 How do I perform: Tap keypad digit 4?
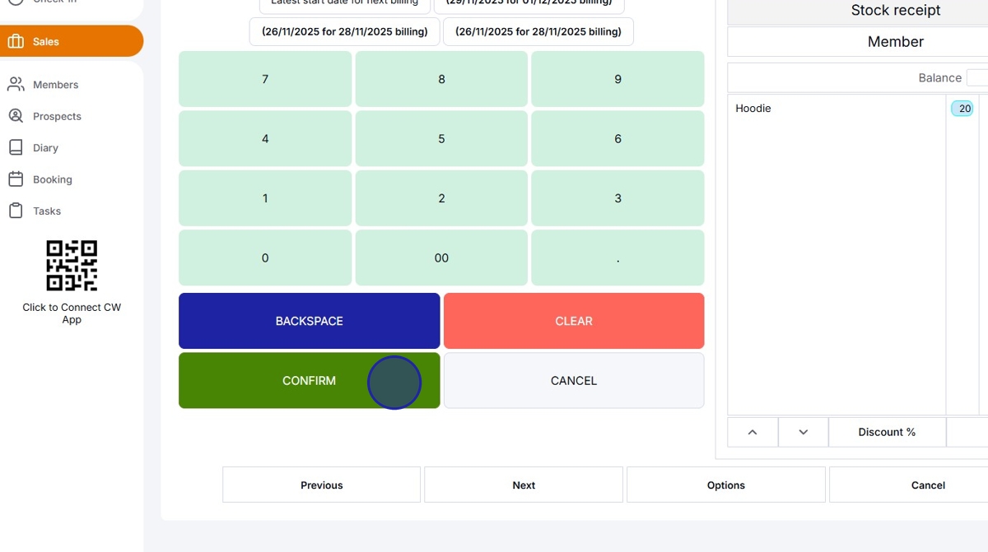pos(265,138)
